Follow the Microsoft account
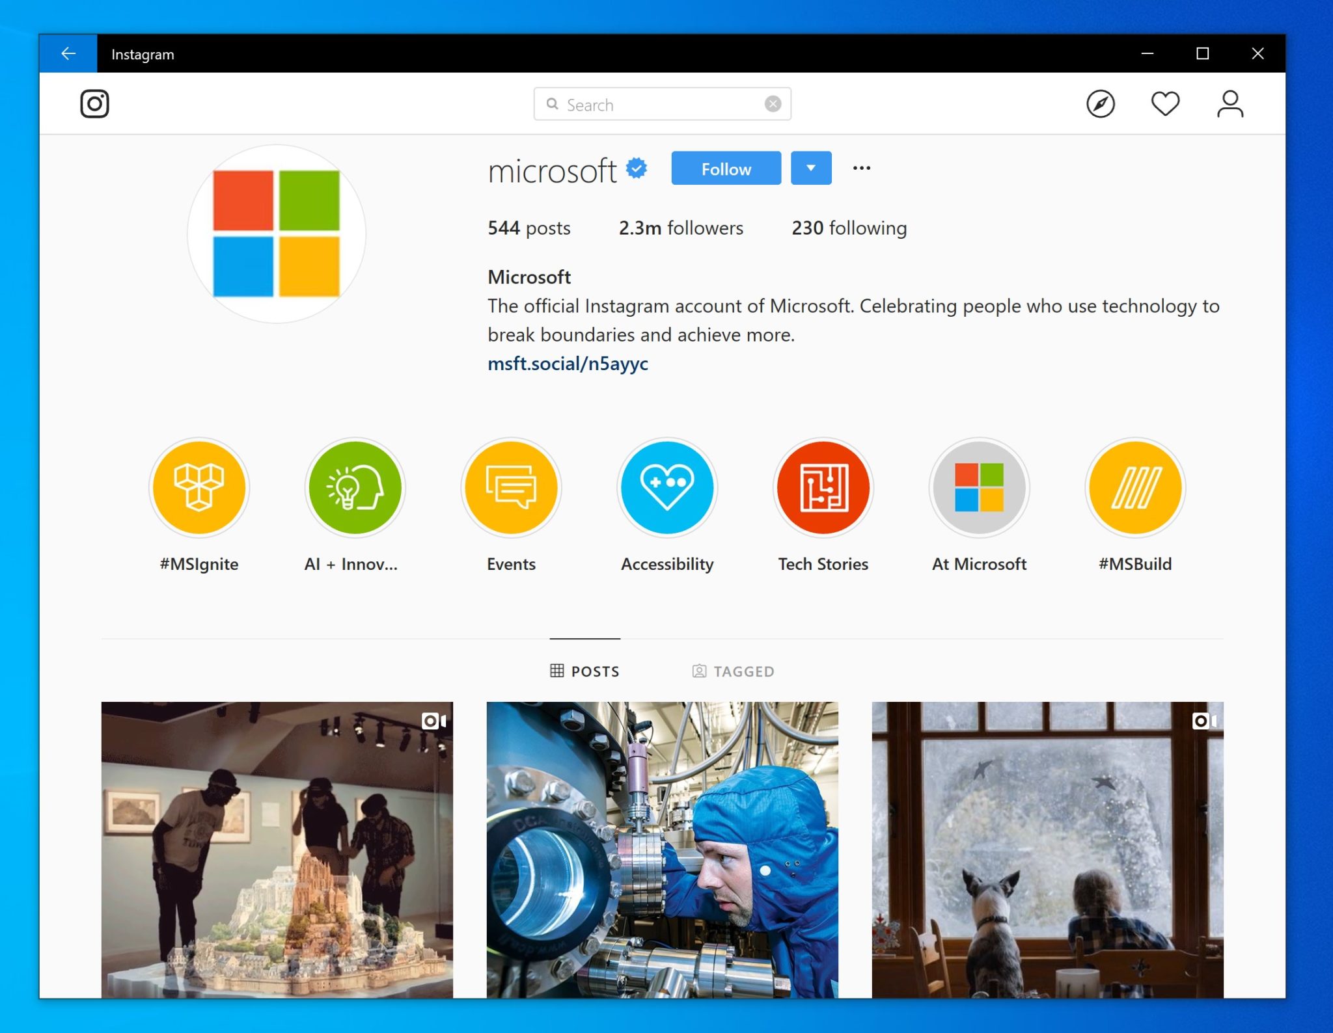1333x1033 pixels. [725, 168]
